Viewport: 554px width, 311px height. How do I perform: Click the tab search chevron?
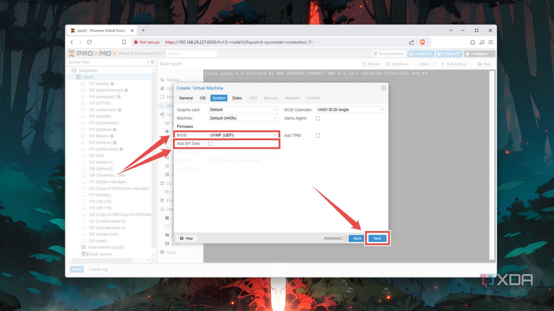coord(451,30)
